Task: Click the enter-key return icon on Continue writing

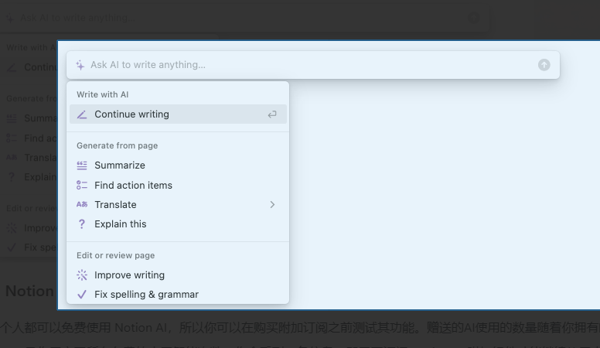Action: 272,114
